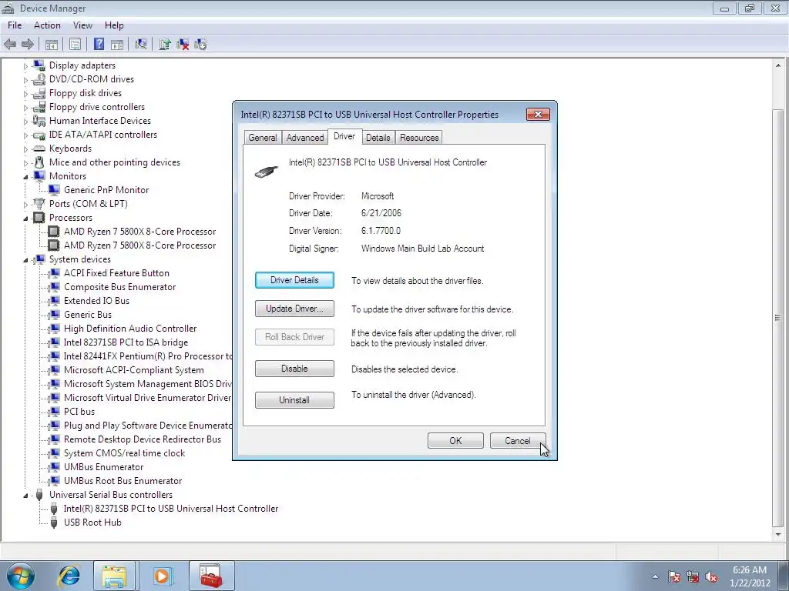
Task: Collapse the System devices node
Action: (25, 260)
